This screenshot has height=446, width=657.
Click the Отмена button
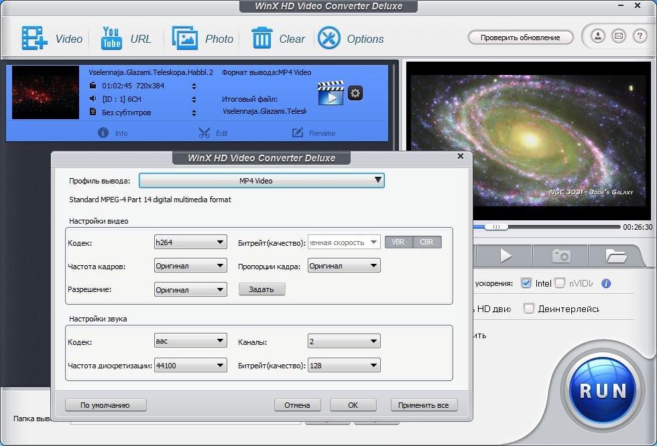point(298,405)
